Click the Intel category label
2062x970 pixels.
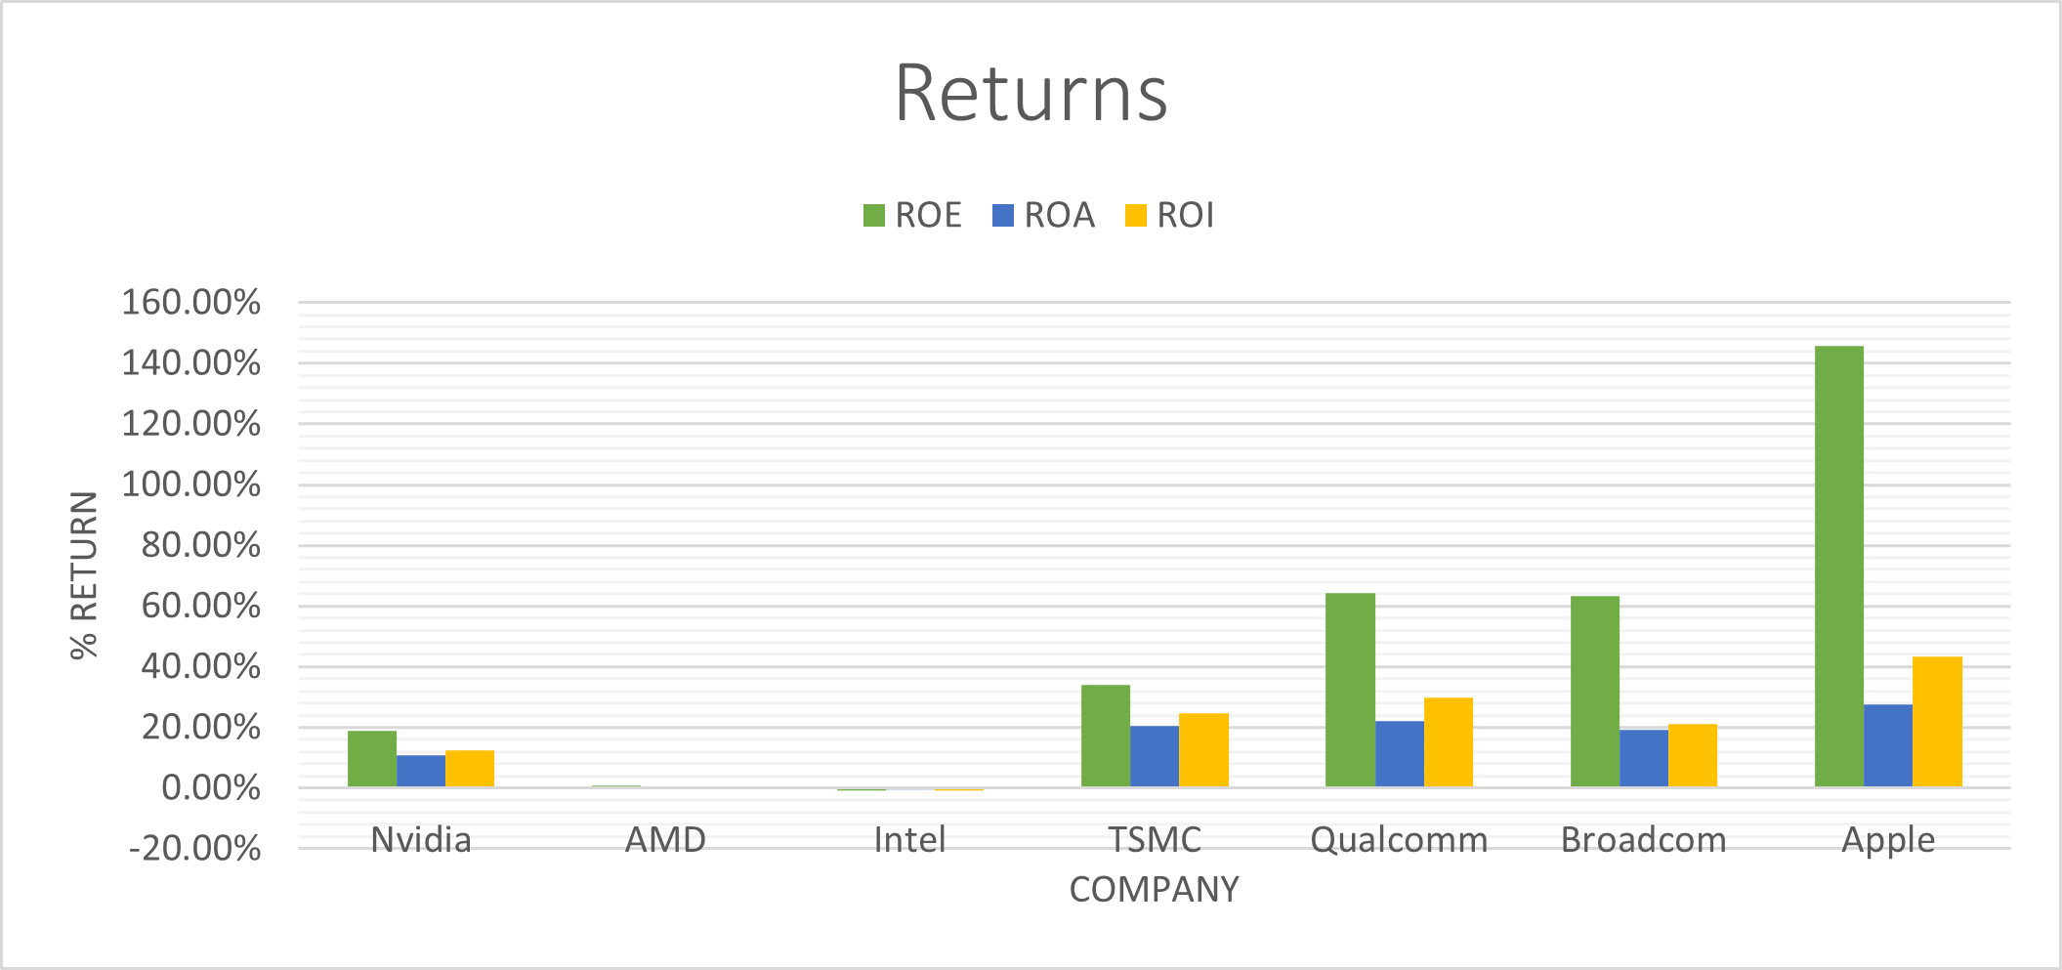coord(909,840)
